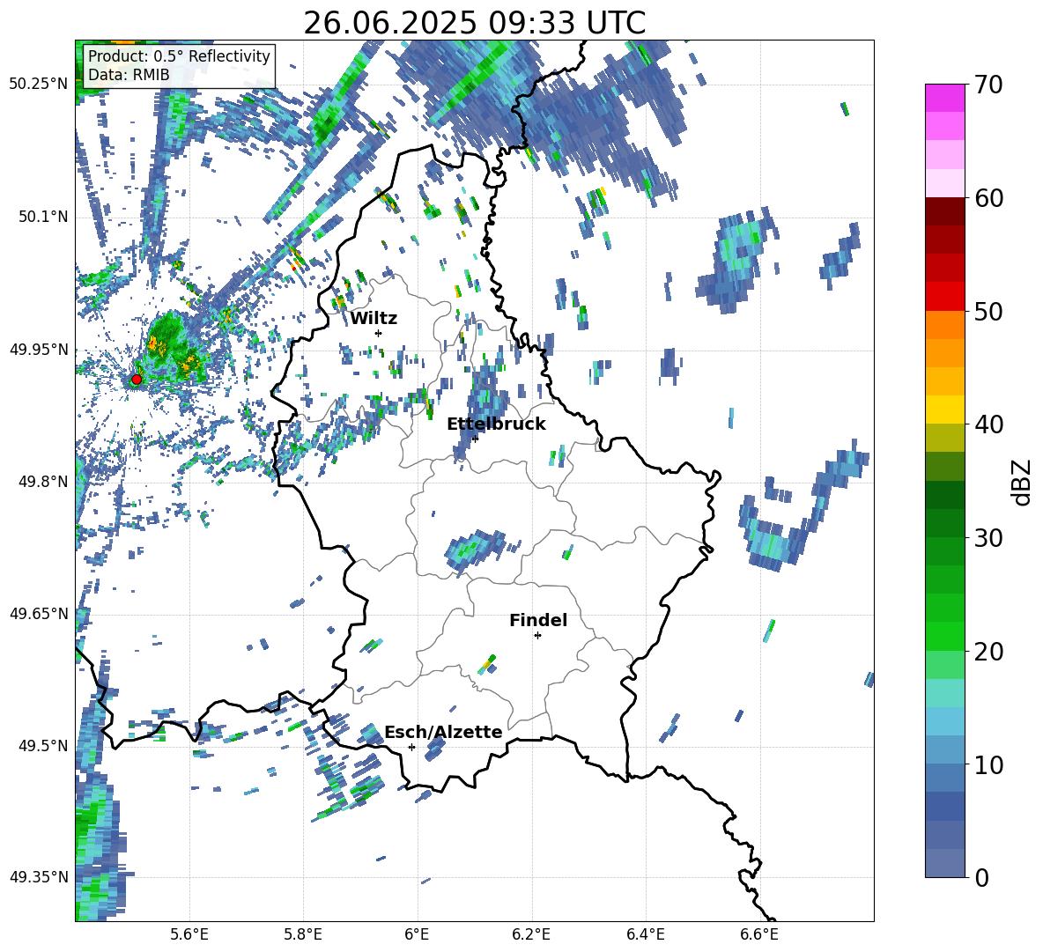The height and width of the screenshot is (952, 1043).
Task: Click the bright green colorbar segment at 20
Action: 944,636
